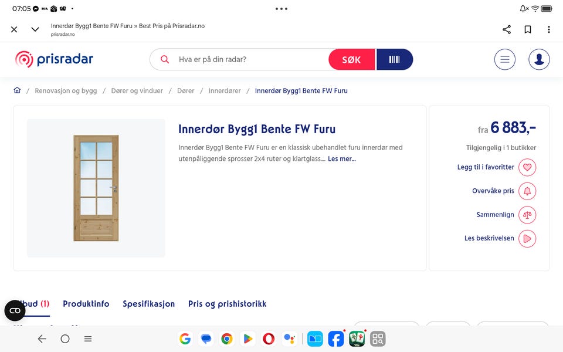Image resolution: width=563 pixels, height=352 pixels.
Task: Click product title 'Innerdør Bygg1 Bente FW Furu'
Action: (x=257, y=129)
